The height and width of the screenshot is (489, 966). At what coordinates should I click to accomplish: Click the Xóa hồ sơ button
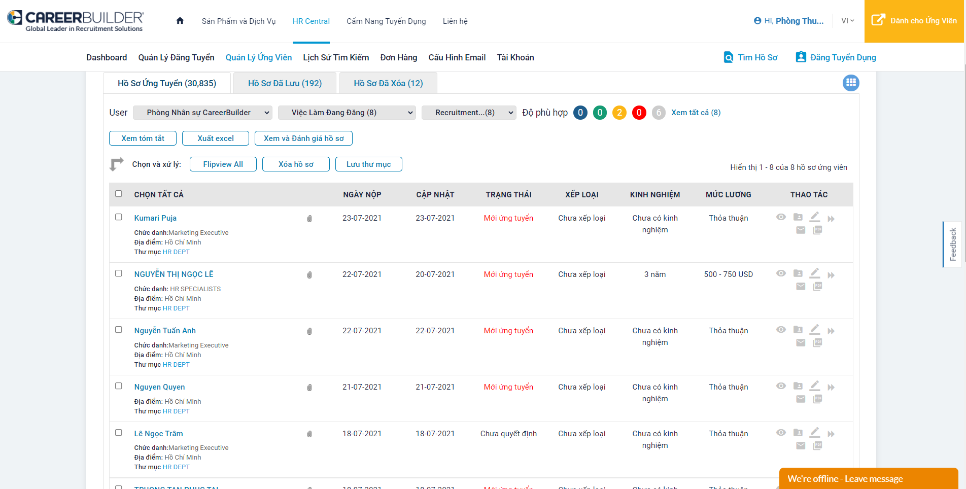tap(296, 164)
